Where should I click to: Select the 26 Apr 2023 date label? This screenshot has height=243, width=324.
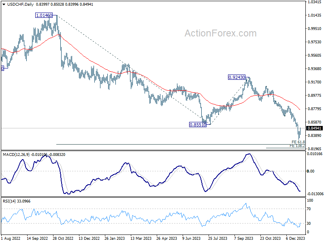(x=167, y=239)
